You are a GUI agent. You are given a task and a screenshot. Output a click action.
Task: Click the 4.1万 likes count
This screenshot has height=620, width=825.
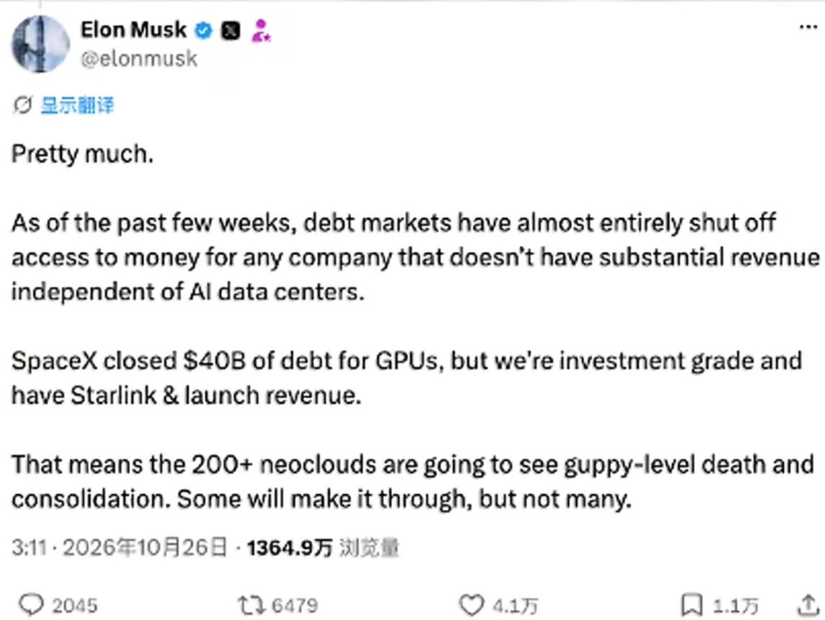515,606
